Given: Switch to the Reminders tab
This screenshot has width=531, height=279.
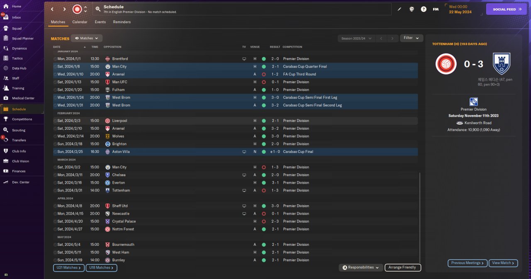Looking at the screenshot, I should (x=122, y=22).
